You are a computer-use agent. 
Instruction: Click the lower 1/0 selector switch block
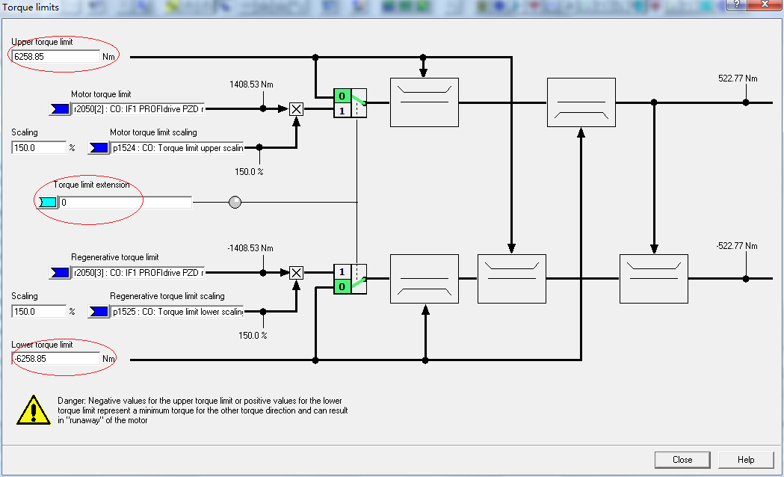coord(350,279)
